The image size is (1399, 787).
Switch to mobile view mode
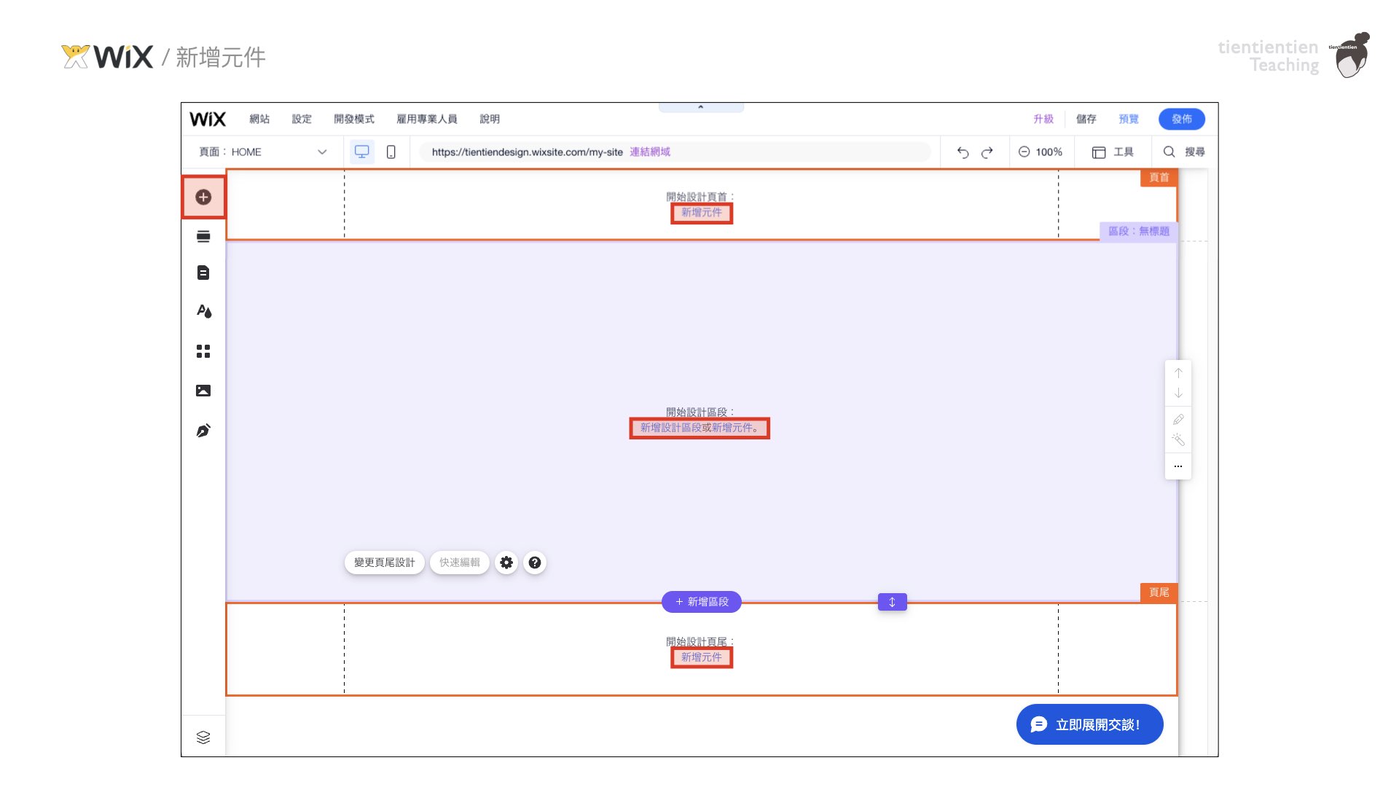(391, 152)
